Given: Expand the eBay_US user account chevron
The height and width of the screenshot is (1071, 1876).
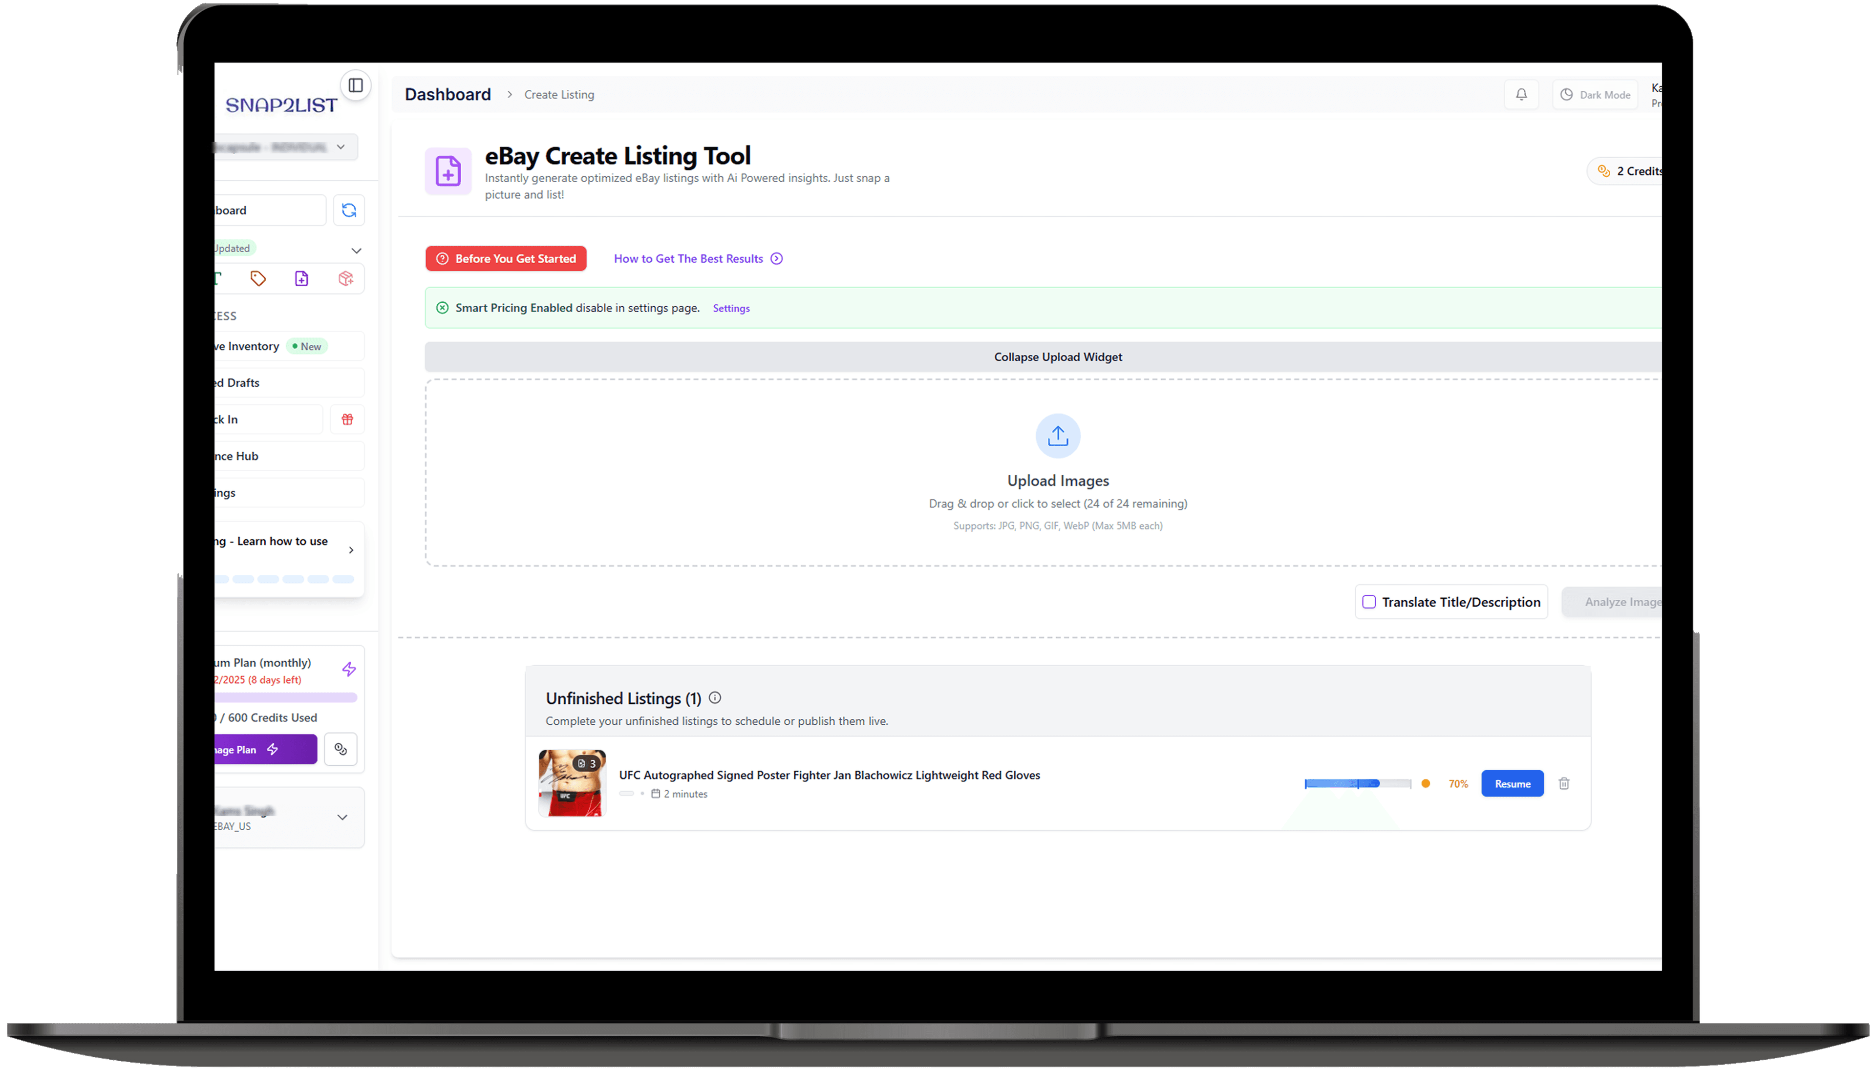Looking at the screenshot, I should tap(342, 817).
